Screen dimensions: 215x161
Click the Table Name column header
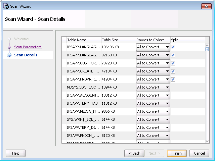[x=84, y=40]
